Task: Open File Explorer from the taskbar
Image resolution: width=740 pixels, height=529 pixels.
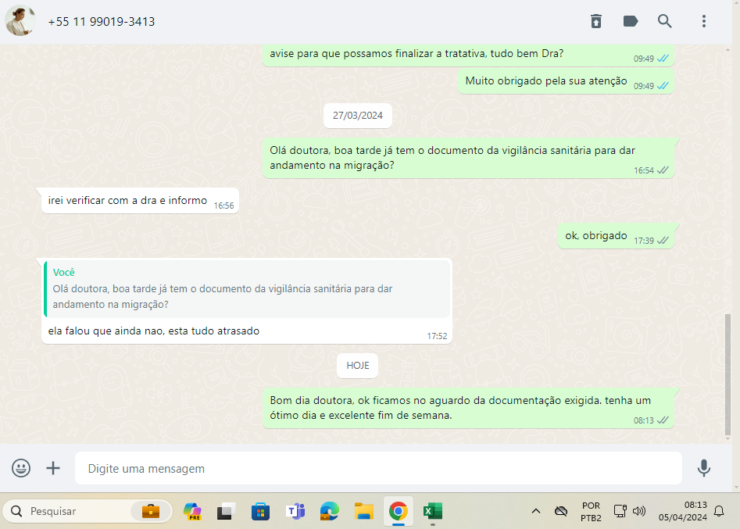Action: coord(363,511)
